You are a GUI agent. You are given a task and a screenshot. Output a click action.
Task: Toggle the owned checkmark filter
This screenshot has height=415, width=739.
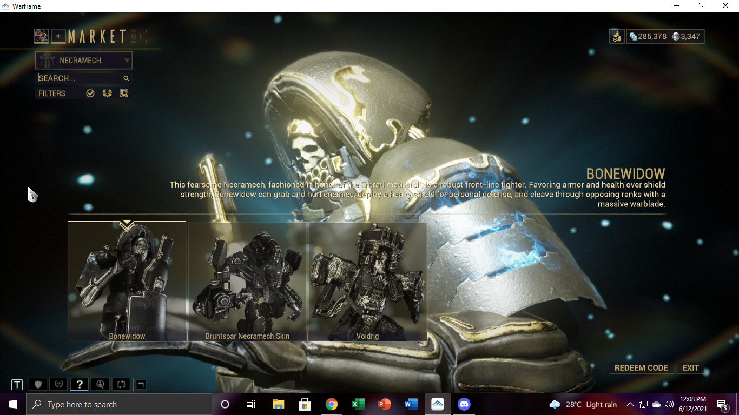click(x=90, y=93)
